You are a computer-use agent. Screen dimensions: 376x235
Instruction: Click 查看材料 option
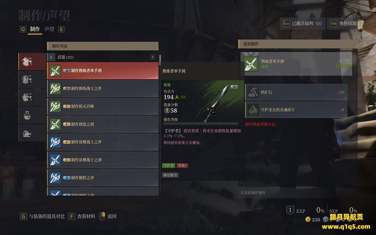86,216
